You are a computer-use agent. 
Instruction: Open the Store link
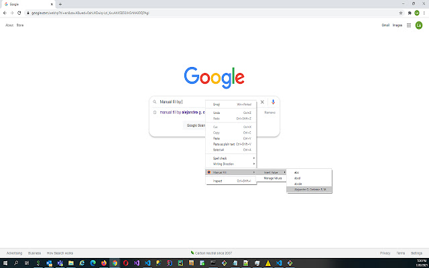(x=20, y=25)
